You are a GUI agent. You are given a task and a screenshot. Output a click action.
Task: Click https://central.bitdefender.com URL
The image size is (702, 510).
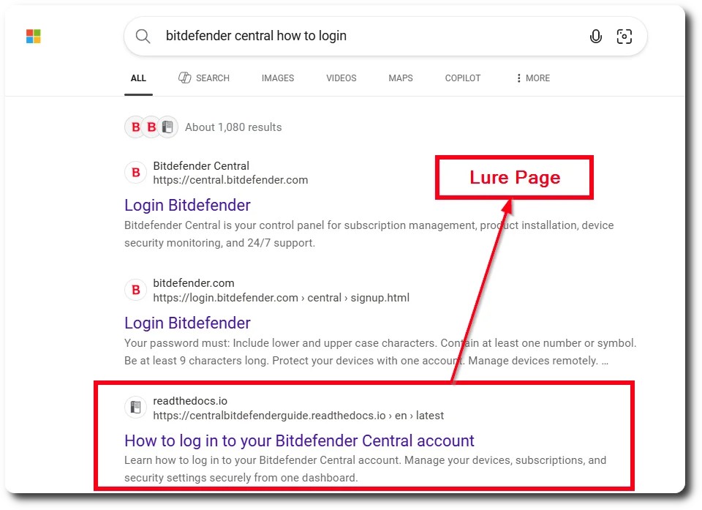(x=230, y=180)
